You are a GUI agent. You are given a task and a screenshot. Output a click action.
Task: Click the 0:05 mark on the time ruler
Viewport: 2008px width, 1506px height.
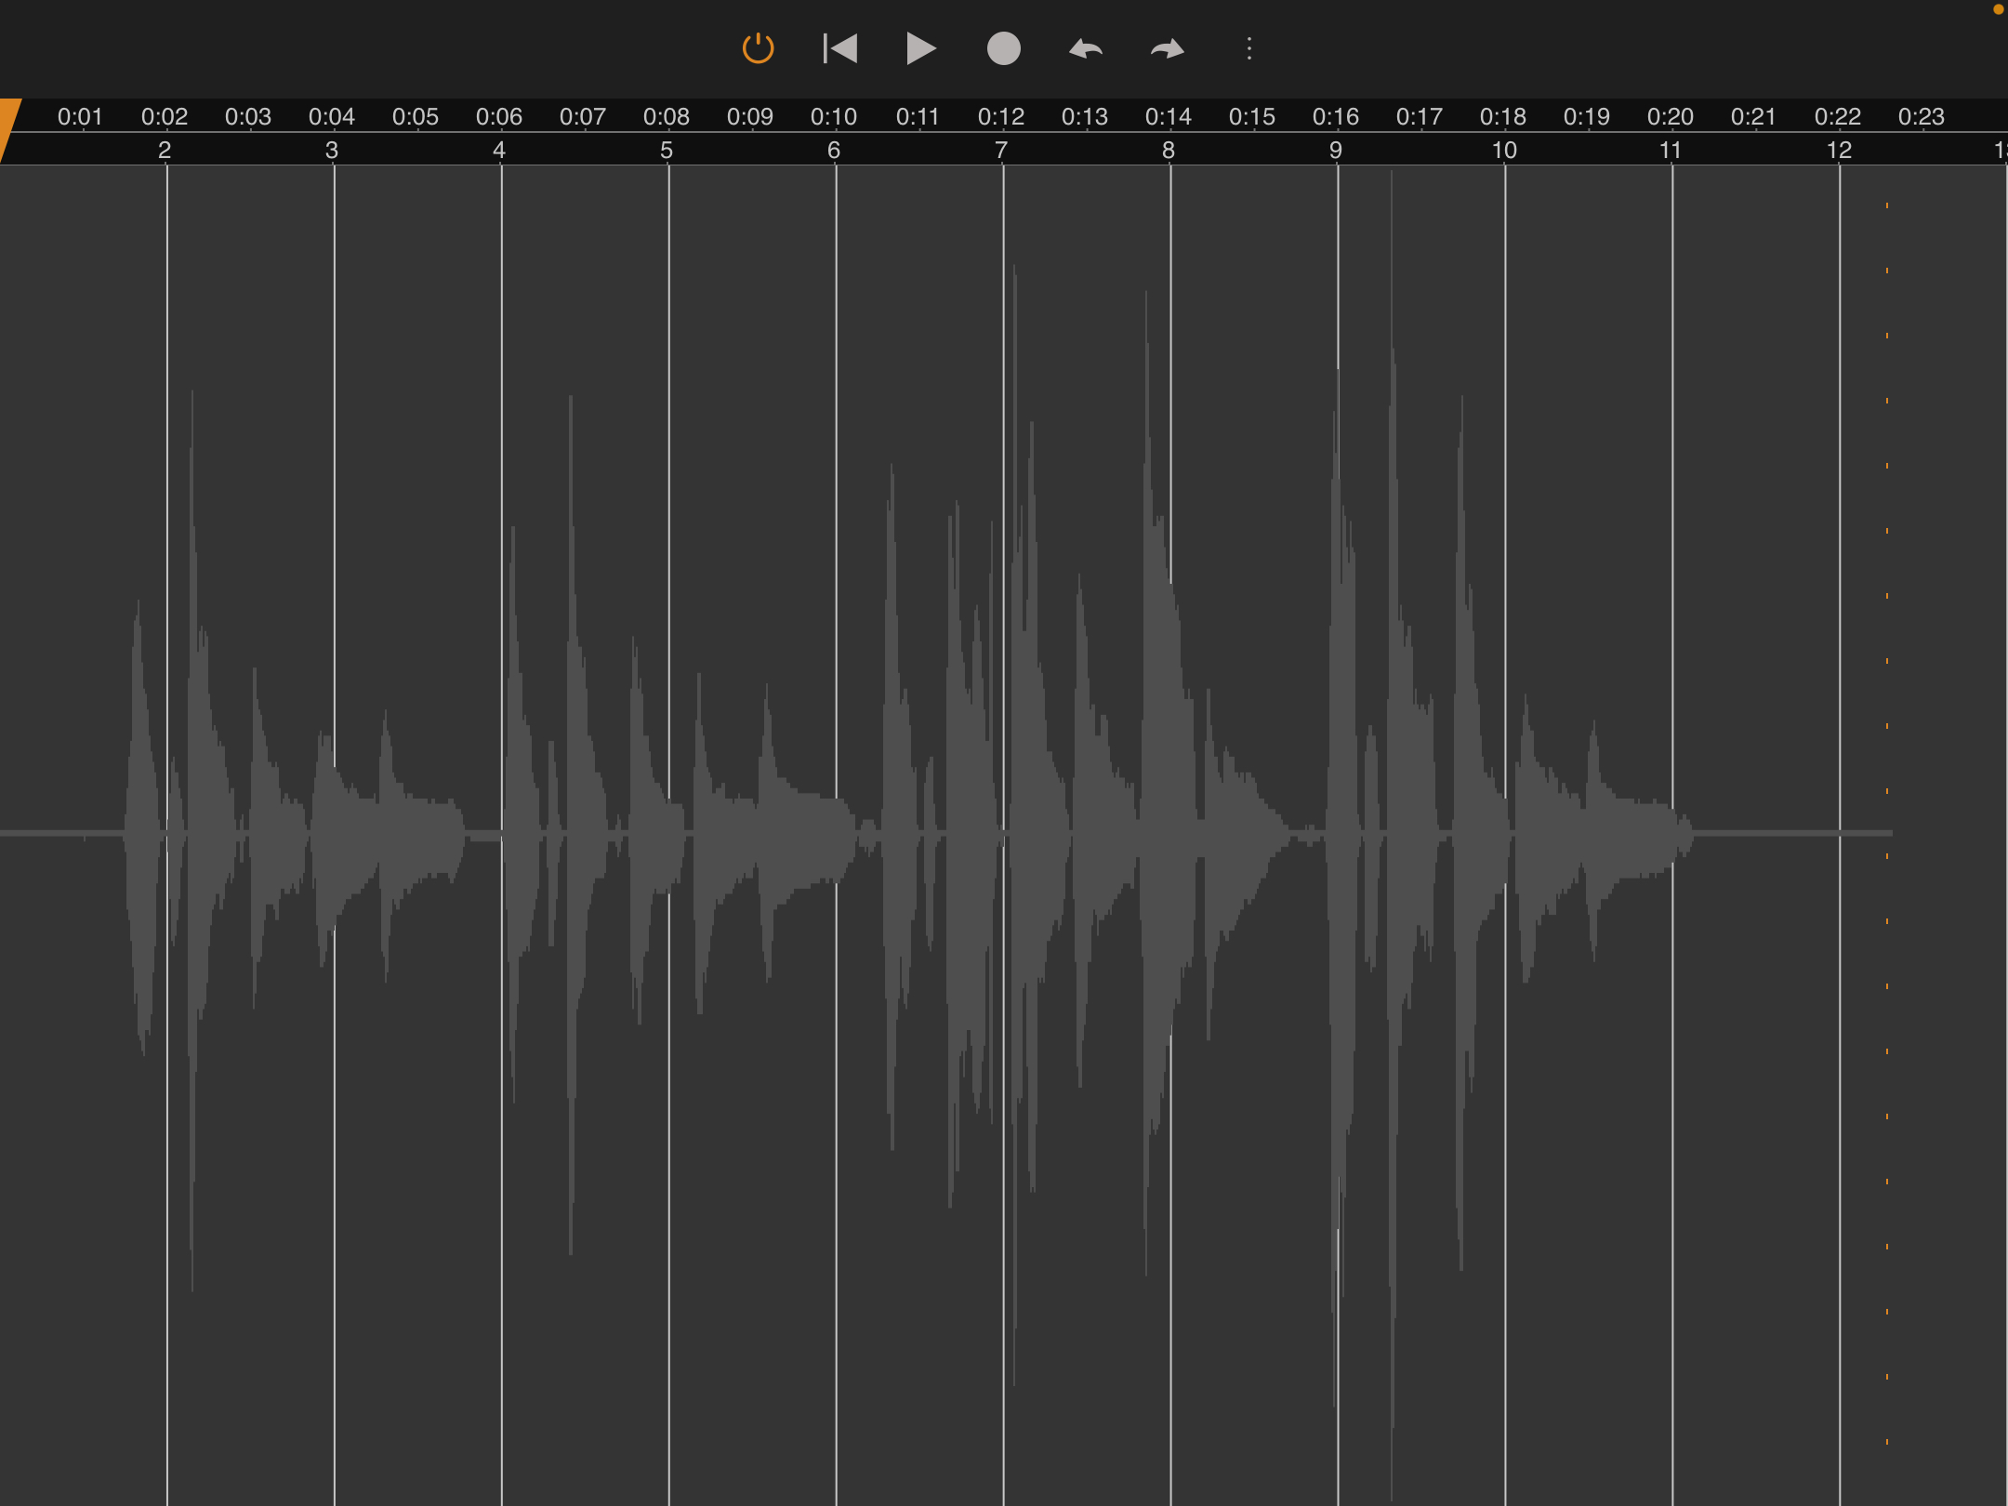pyautogui.click(x=415, y=117)
